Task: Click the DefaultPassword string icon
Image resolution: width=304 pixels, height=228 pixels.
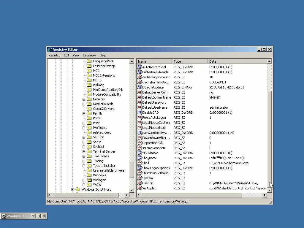Action: tap(140, 102)
